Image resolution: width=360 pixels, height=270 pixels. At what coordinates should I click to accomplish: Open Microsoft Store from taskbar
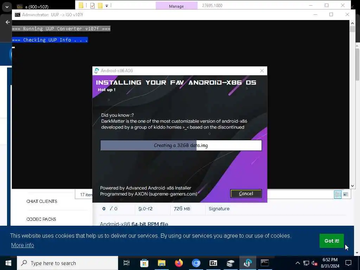[x=144, y=263]
